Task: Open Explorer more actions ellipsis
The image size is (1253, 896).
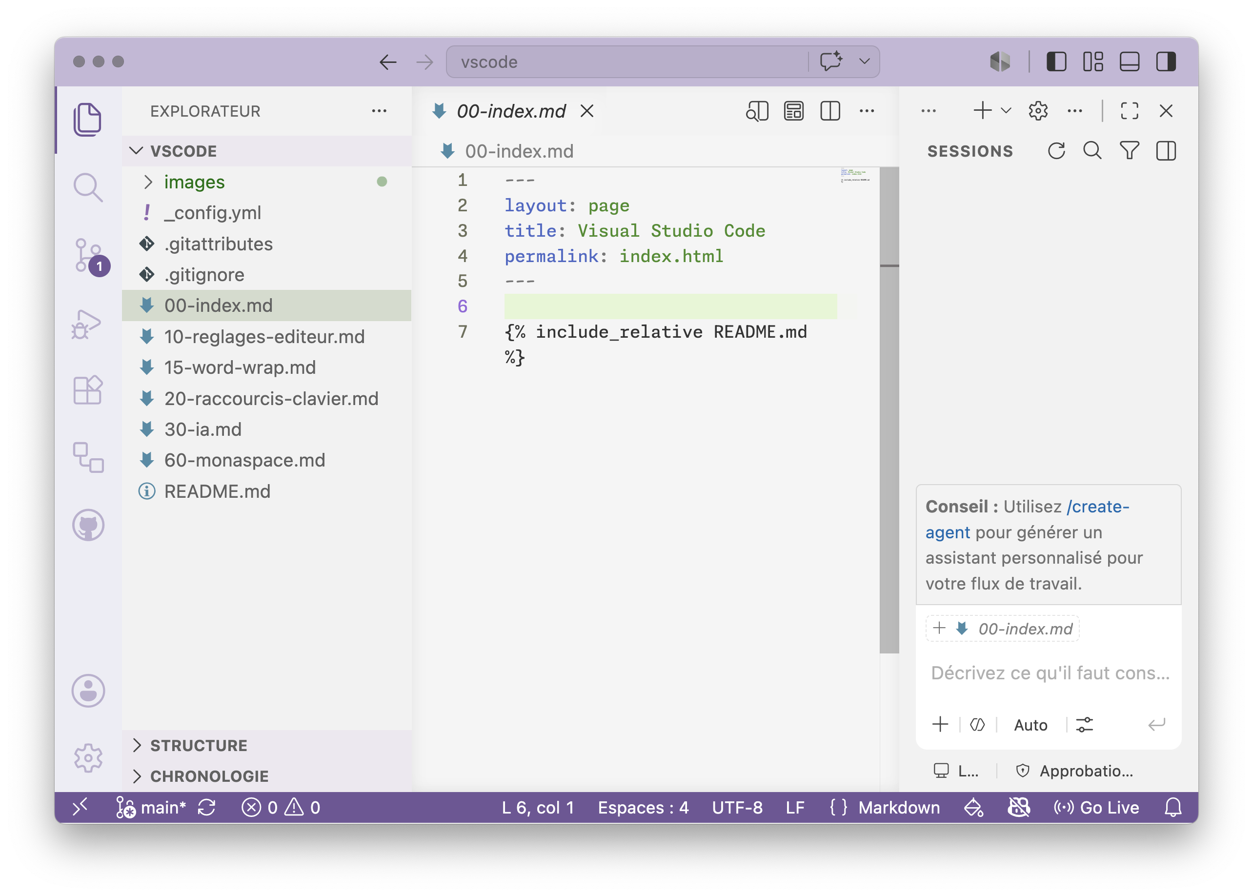Action: pos(379,111)
